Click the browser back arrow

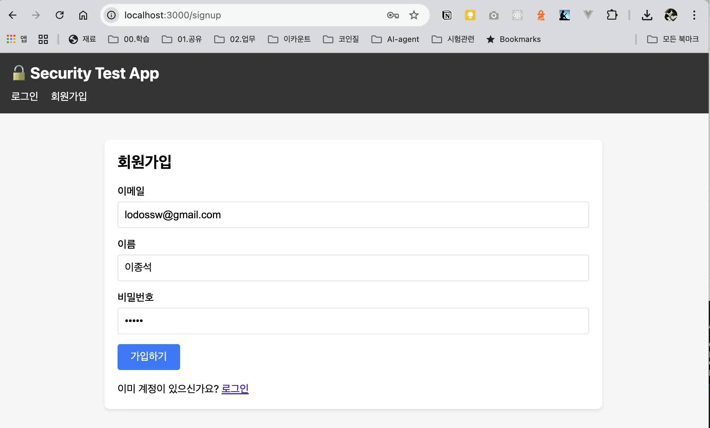coord(12,15)
